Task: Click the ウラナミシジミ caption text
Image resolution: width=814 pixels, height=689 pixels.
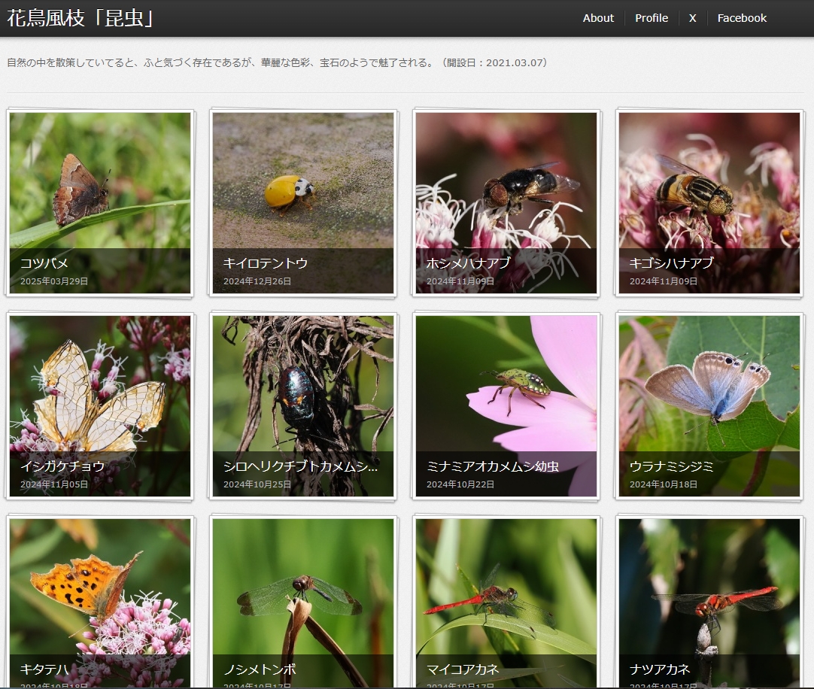Action: (671, 466)
